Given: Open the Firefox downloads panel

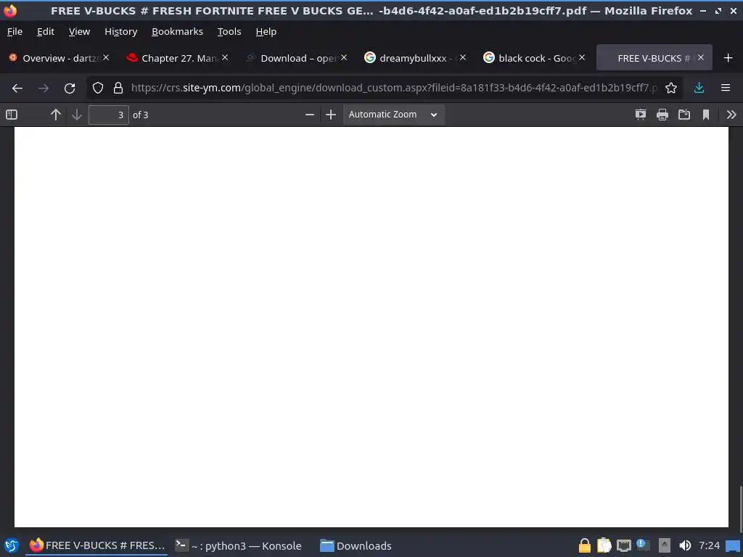Looking at the screenshot, I should [699, 88].
